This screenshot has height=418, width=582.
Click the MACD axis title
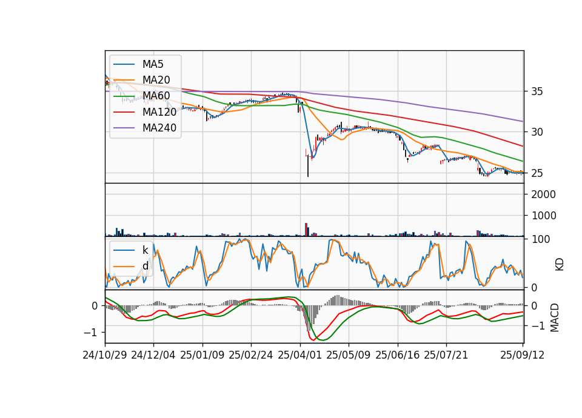tap(555, 317)
